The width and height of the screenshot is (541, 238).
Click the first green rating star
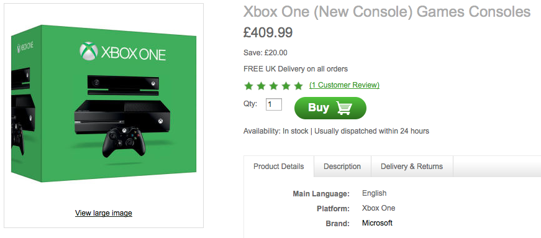[x=249, y=86]
